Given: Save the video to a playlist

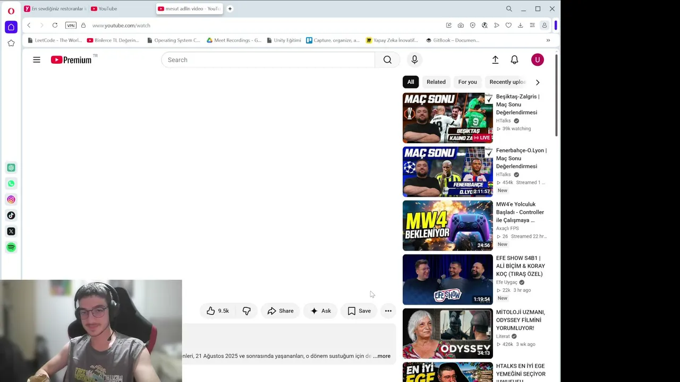Looking at the screenshot, I should coord(359,311).
